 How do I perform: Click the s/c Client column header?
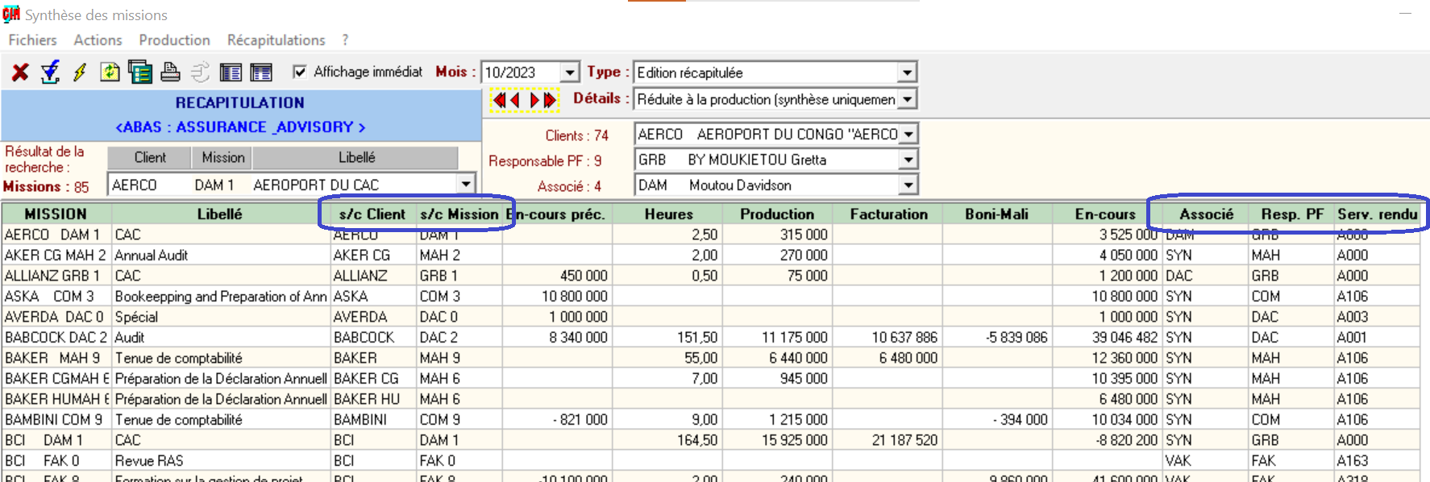(372, 214)
